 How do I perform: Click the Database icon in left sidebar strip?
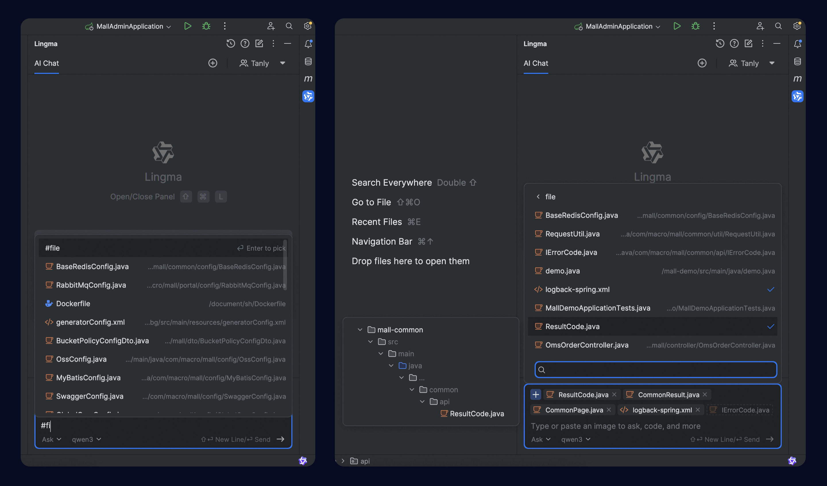(308, 61)
